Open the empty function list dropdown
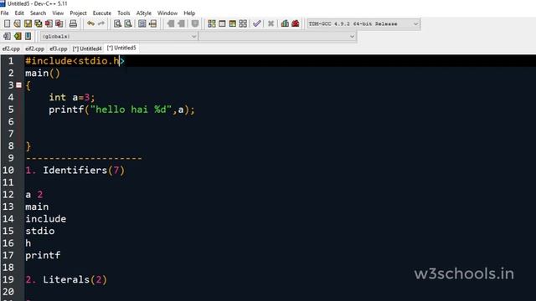Viewport: 536px width, 301px height. [x=277, y=36]
